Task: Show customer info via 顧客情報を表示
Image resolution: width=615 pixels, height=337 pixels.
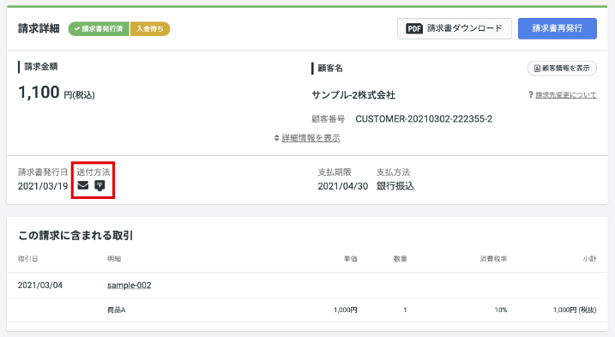Action: 562,69
